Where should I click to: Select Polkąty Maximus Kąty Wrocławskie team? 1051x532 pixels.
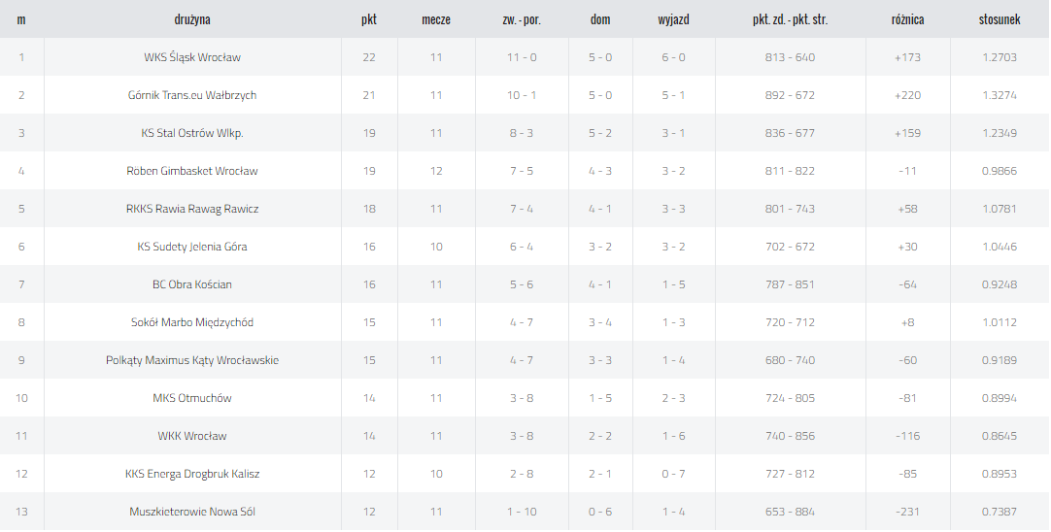[x=192, y=360]
